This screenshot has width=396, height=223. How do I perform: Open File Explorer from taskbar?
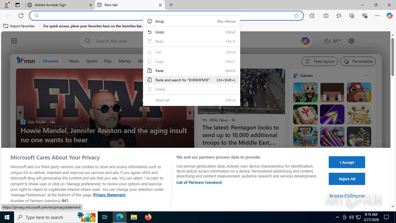[x=134, y=217]
